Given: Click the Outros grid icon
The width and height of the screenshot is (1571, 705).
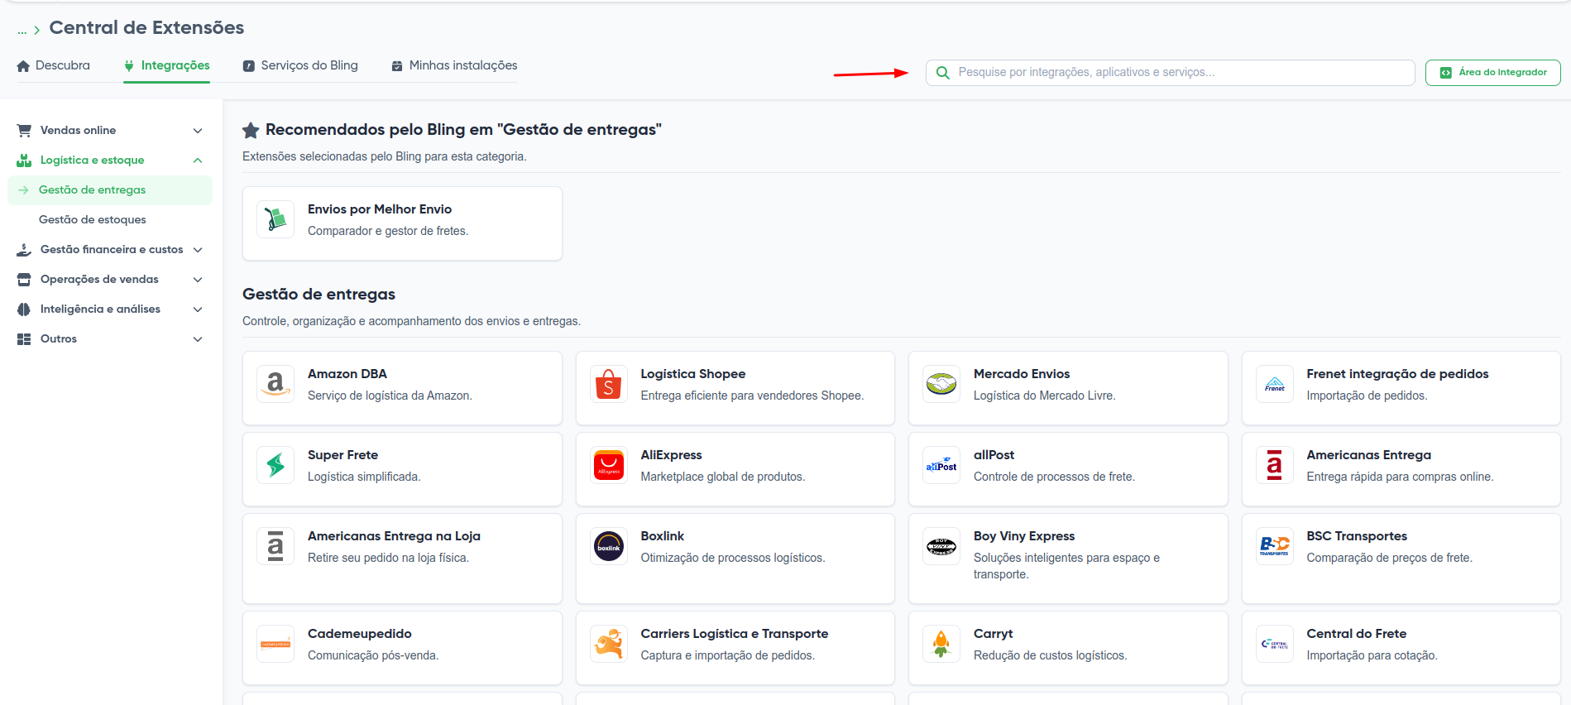Looking at the screenshot, I should point(24,338).
